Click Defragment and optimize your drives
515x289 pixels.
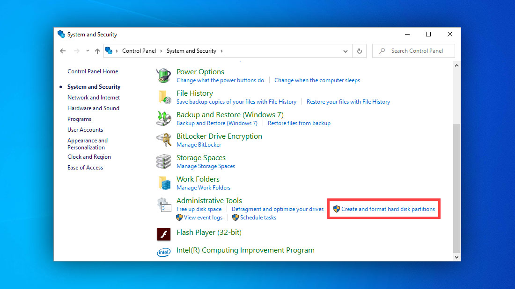click(278, 209)
